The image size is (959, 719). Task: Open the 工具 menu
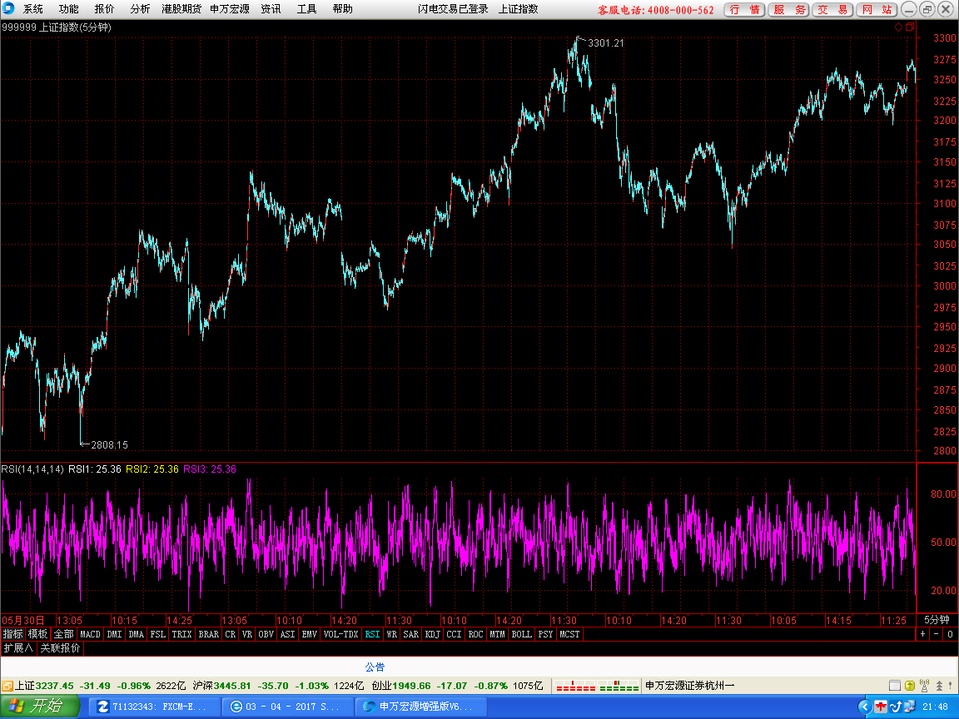click(x=306, y=9)
